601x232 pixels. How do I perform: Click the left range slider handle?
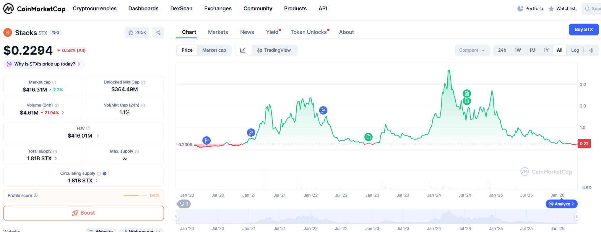coord(176,217)
